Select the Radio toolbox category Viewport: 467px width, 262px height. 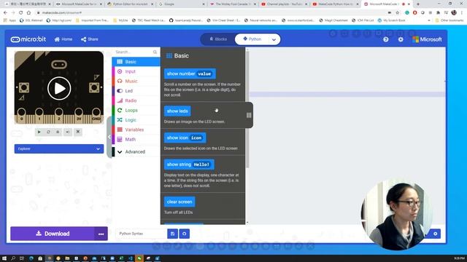click(136, 100)
